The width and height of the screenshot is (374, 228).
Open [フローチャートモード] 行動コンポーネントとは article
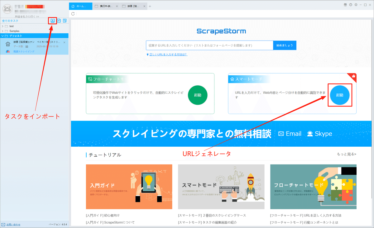[304, 222]
